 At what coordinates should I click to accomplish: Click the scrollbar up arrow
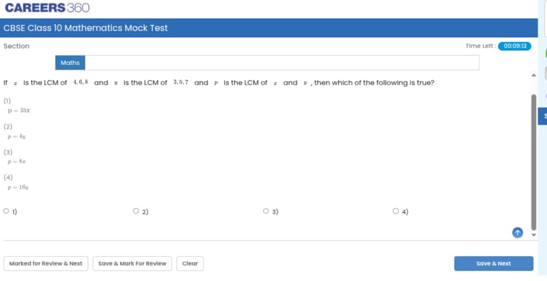click(x=534, y=75)
